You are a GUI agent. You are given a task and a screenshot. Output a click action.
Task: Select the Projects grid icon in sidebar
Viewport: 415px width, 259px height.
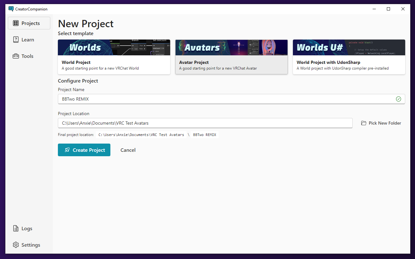tap(15, 23)
